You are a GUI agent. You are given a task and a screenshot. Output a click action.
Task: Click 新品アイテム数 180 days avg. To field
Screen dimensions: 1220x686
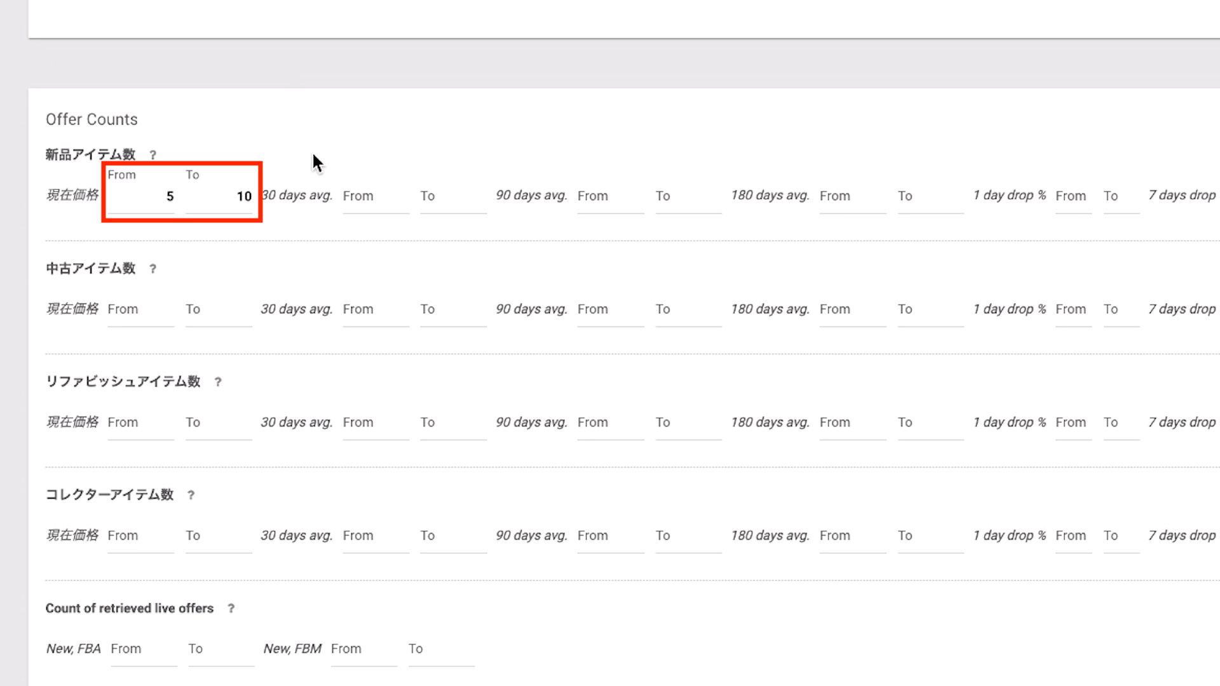pyautogui.click(x=930, y=196)
